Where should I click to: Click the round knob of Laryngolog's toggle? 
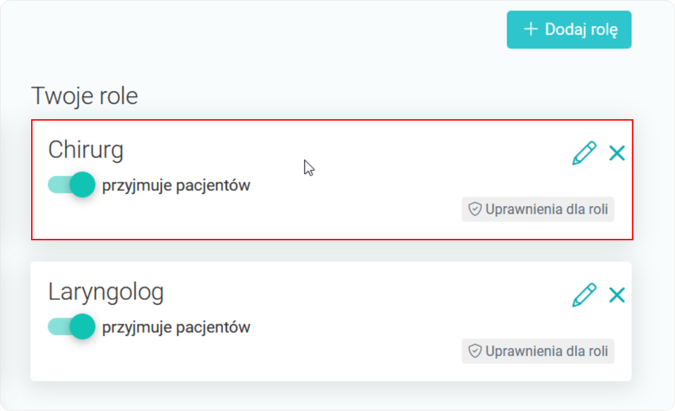point(83,327)
